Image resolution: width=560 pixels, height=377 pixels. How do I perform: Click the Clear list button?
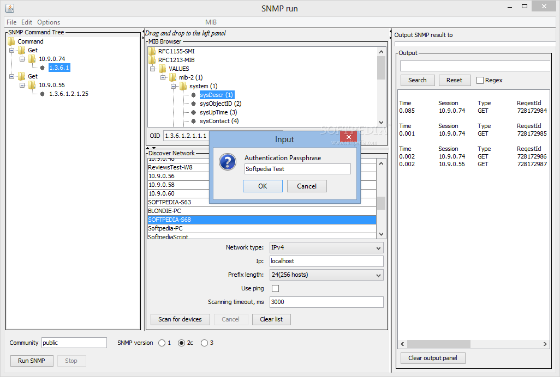tap(271, 319)
